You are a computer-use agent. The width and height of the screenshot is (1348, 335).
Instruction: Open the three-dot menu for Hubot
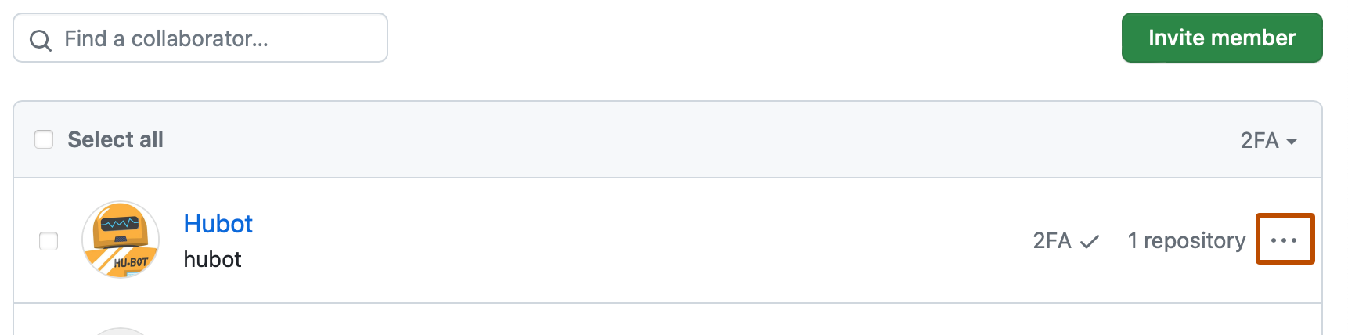coord(1284,240)
